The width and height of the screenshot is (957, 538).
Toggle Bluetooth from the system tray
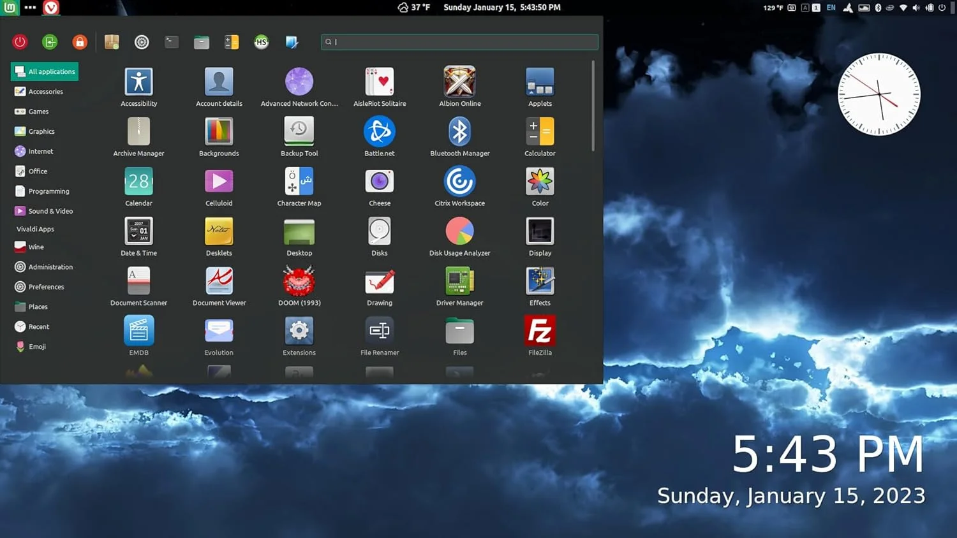coord(878,8)
